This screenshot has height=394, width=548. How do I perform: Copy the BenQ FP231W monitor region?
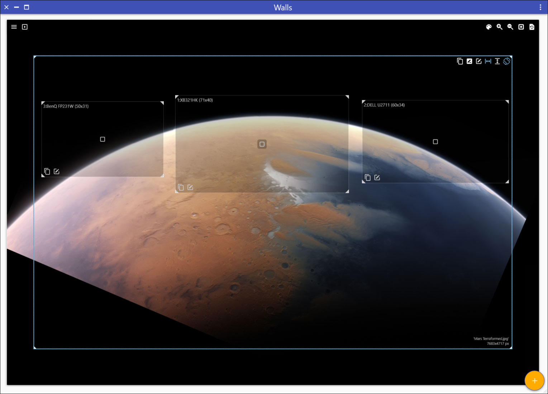pos(47,172)
